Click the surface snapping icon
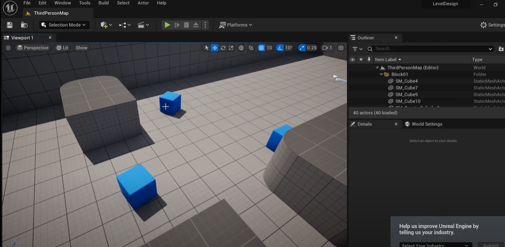The width and height of the screenshot is (505, 247). click(251, 48)
